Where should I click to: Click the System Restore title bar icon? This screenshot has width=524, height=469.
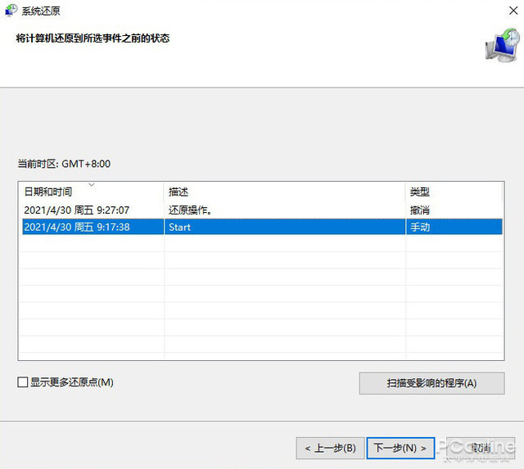[x=11, y=10]
